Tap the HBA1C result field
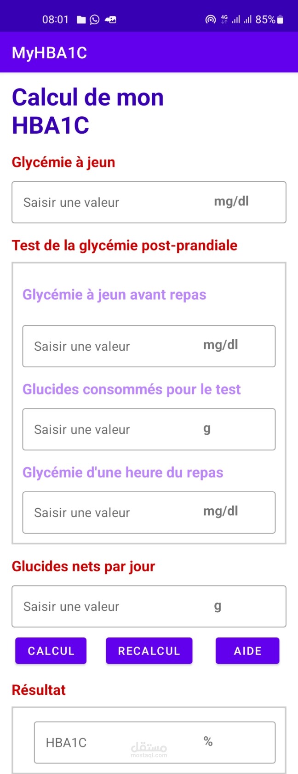This screenshot has height=774, width=298. point(155,742)
